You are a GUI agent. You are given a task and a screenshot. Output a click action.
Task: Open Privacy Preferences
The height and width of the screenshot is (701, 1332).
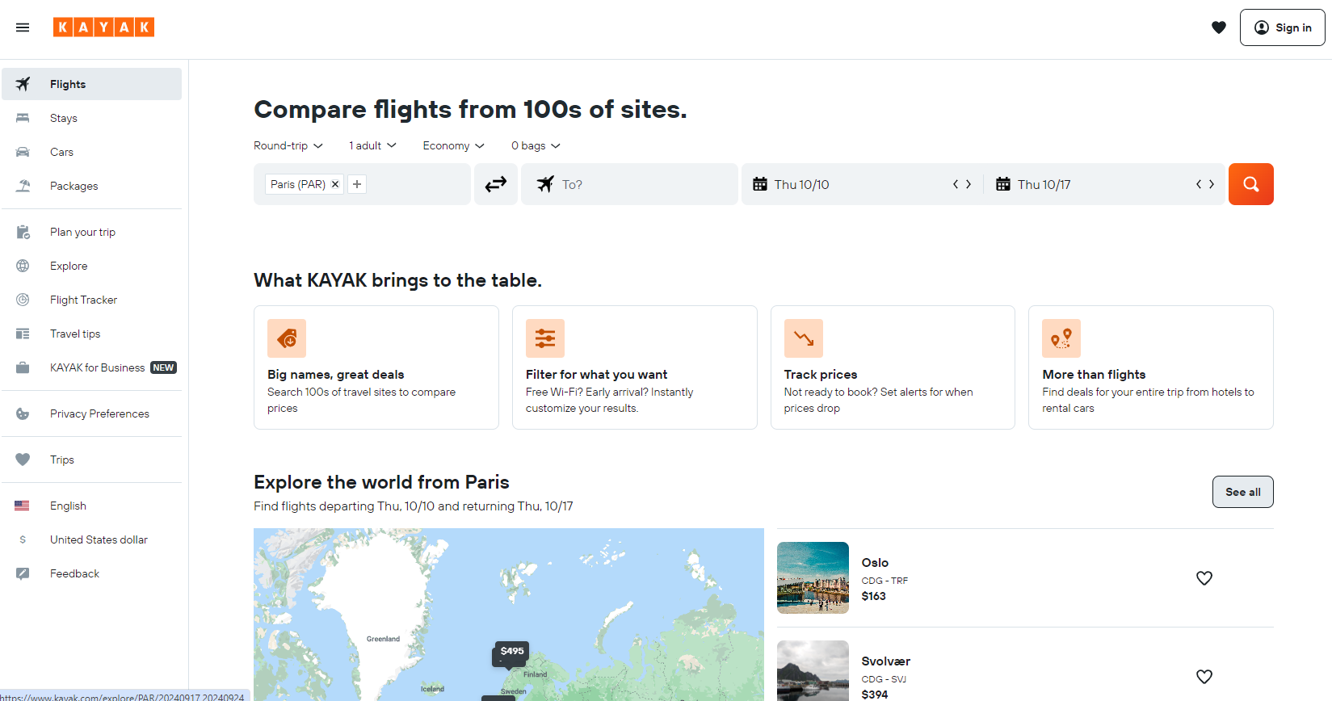91,413
